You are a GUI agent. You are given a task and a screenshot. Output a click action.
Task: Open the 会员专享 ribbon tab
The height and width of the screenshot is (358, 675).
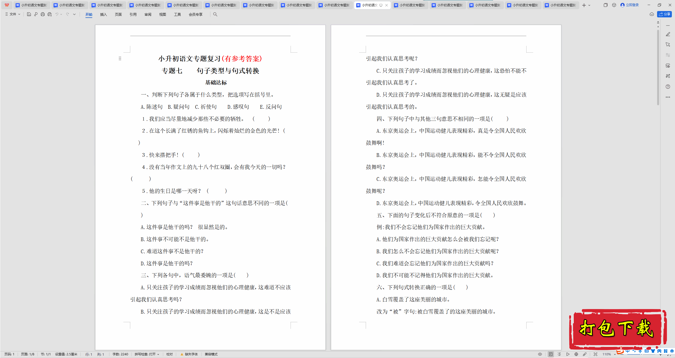tap(196, 14)
